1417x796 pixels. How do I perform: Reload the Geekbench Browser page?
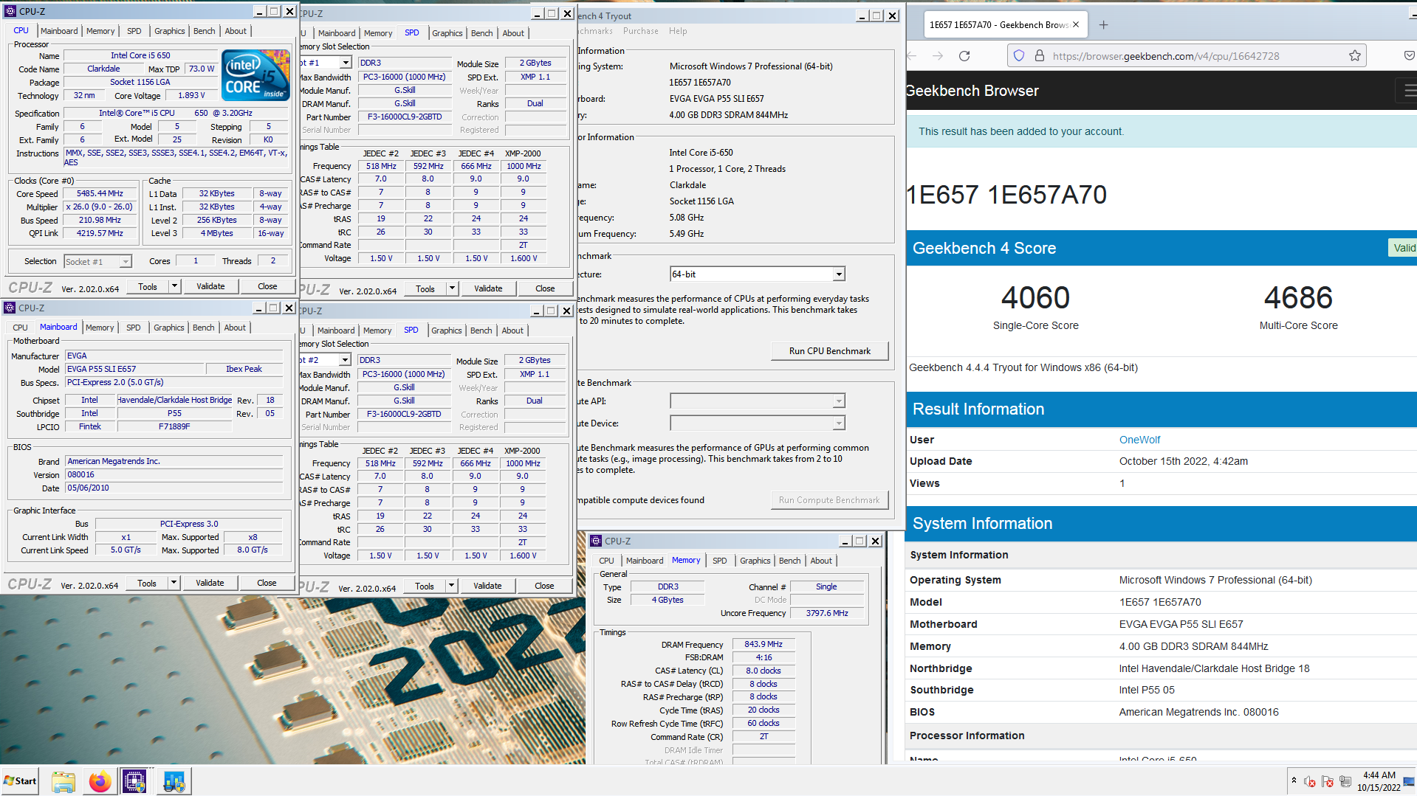(964, 56)
